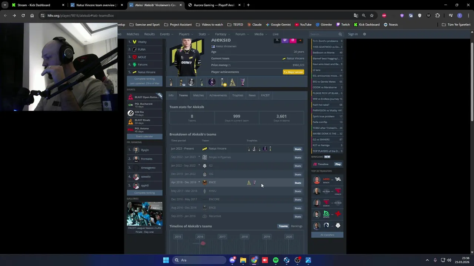The height and width of the screenshot is (266, 474).
Task: Switch timeline view to Teams
Action: pos(283,226)
